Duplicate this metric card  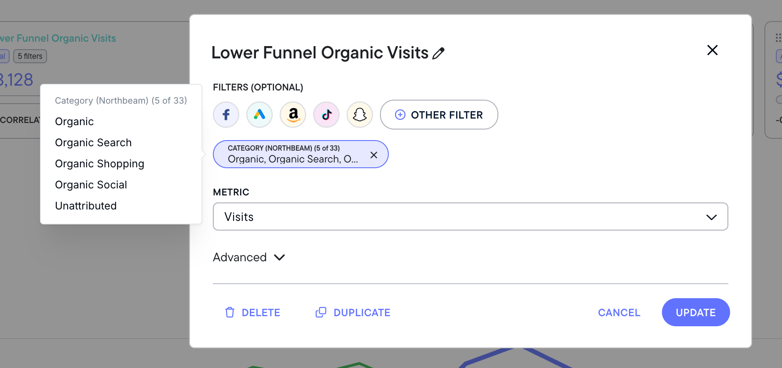point(353,312)
